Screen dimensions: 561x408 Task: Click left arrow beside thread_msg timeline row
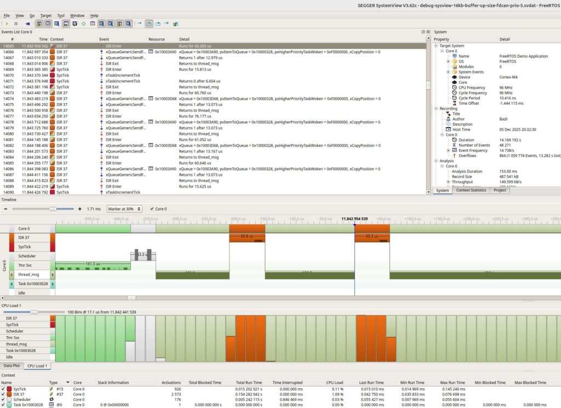[13, 274]
